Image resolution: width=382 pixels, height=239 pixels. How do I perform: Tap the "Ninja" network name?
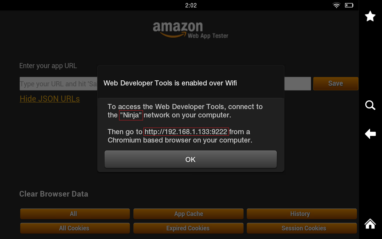pos(131,115)
